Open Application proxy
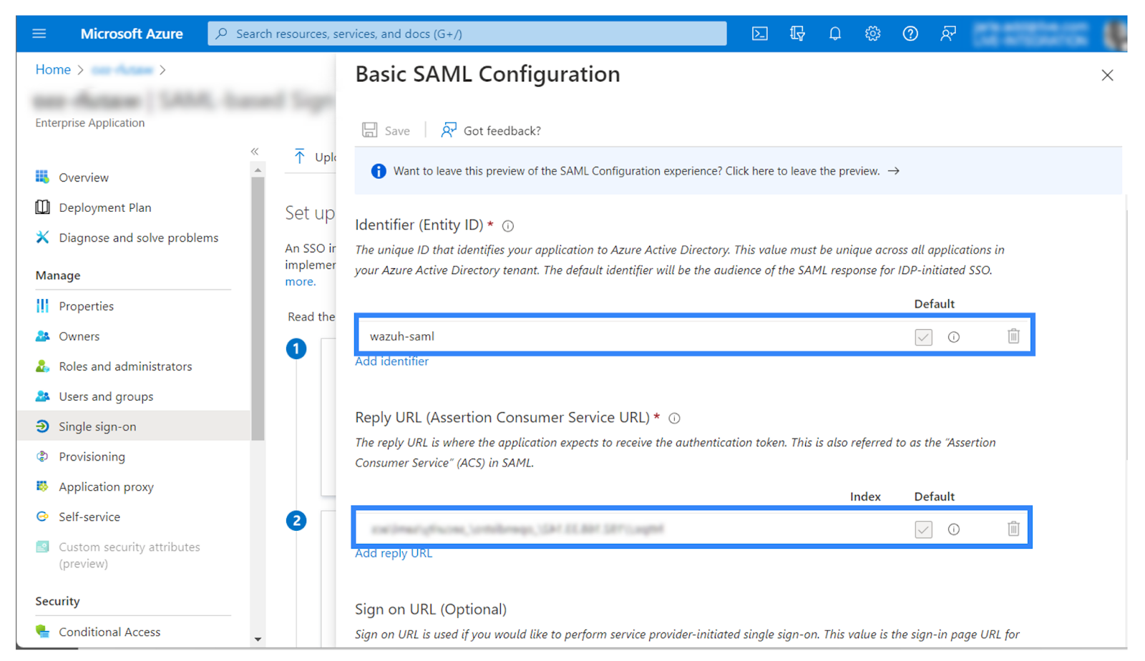 coord(106,486)
